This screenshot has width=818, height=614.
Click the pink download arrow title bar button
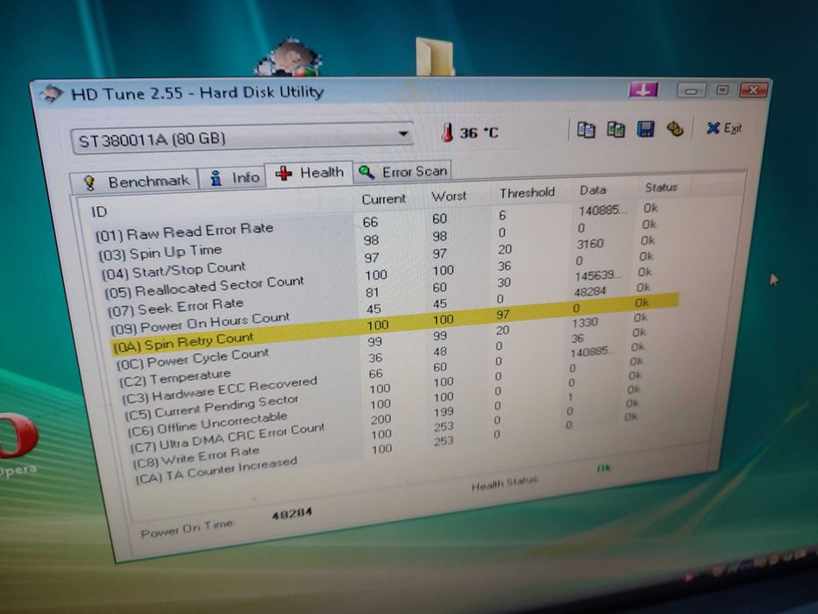pos(644,89)
